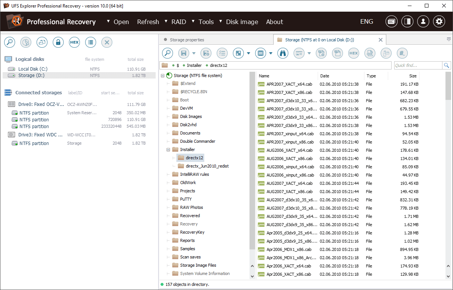This screenshot has height=290, width=453.
Task: Click the stacked windows icon in header
Action: coord(392,21)
